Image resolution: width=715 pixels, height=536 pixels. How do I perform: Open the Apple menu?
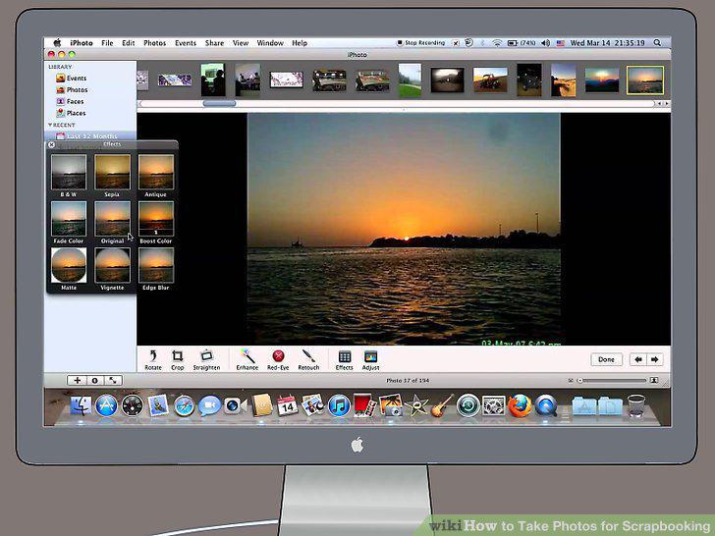57,43
